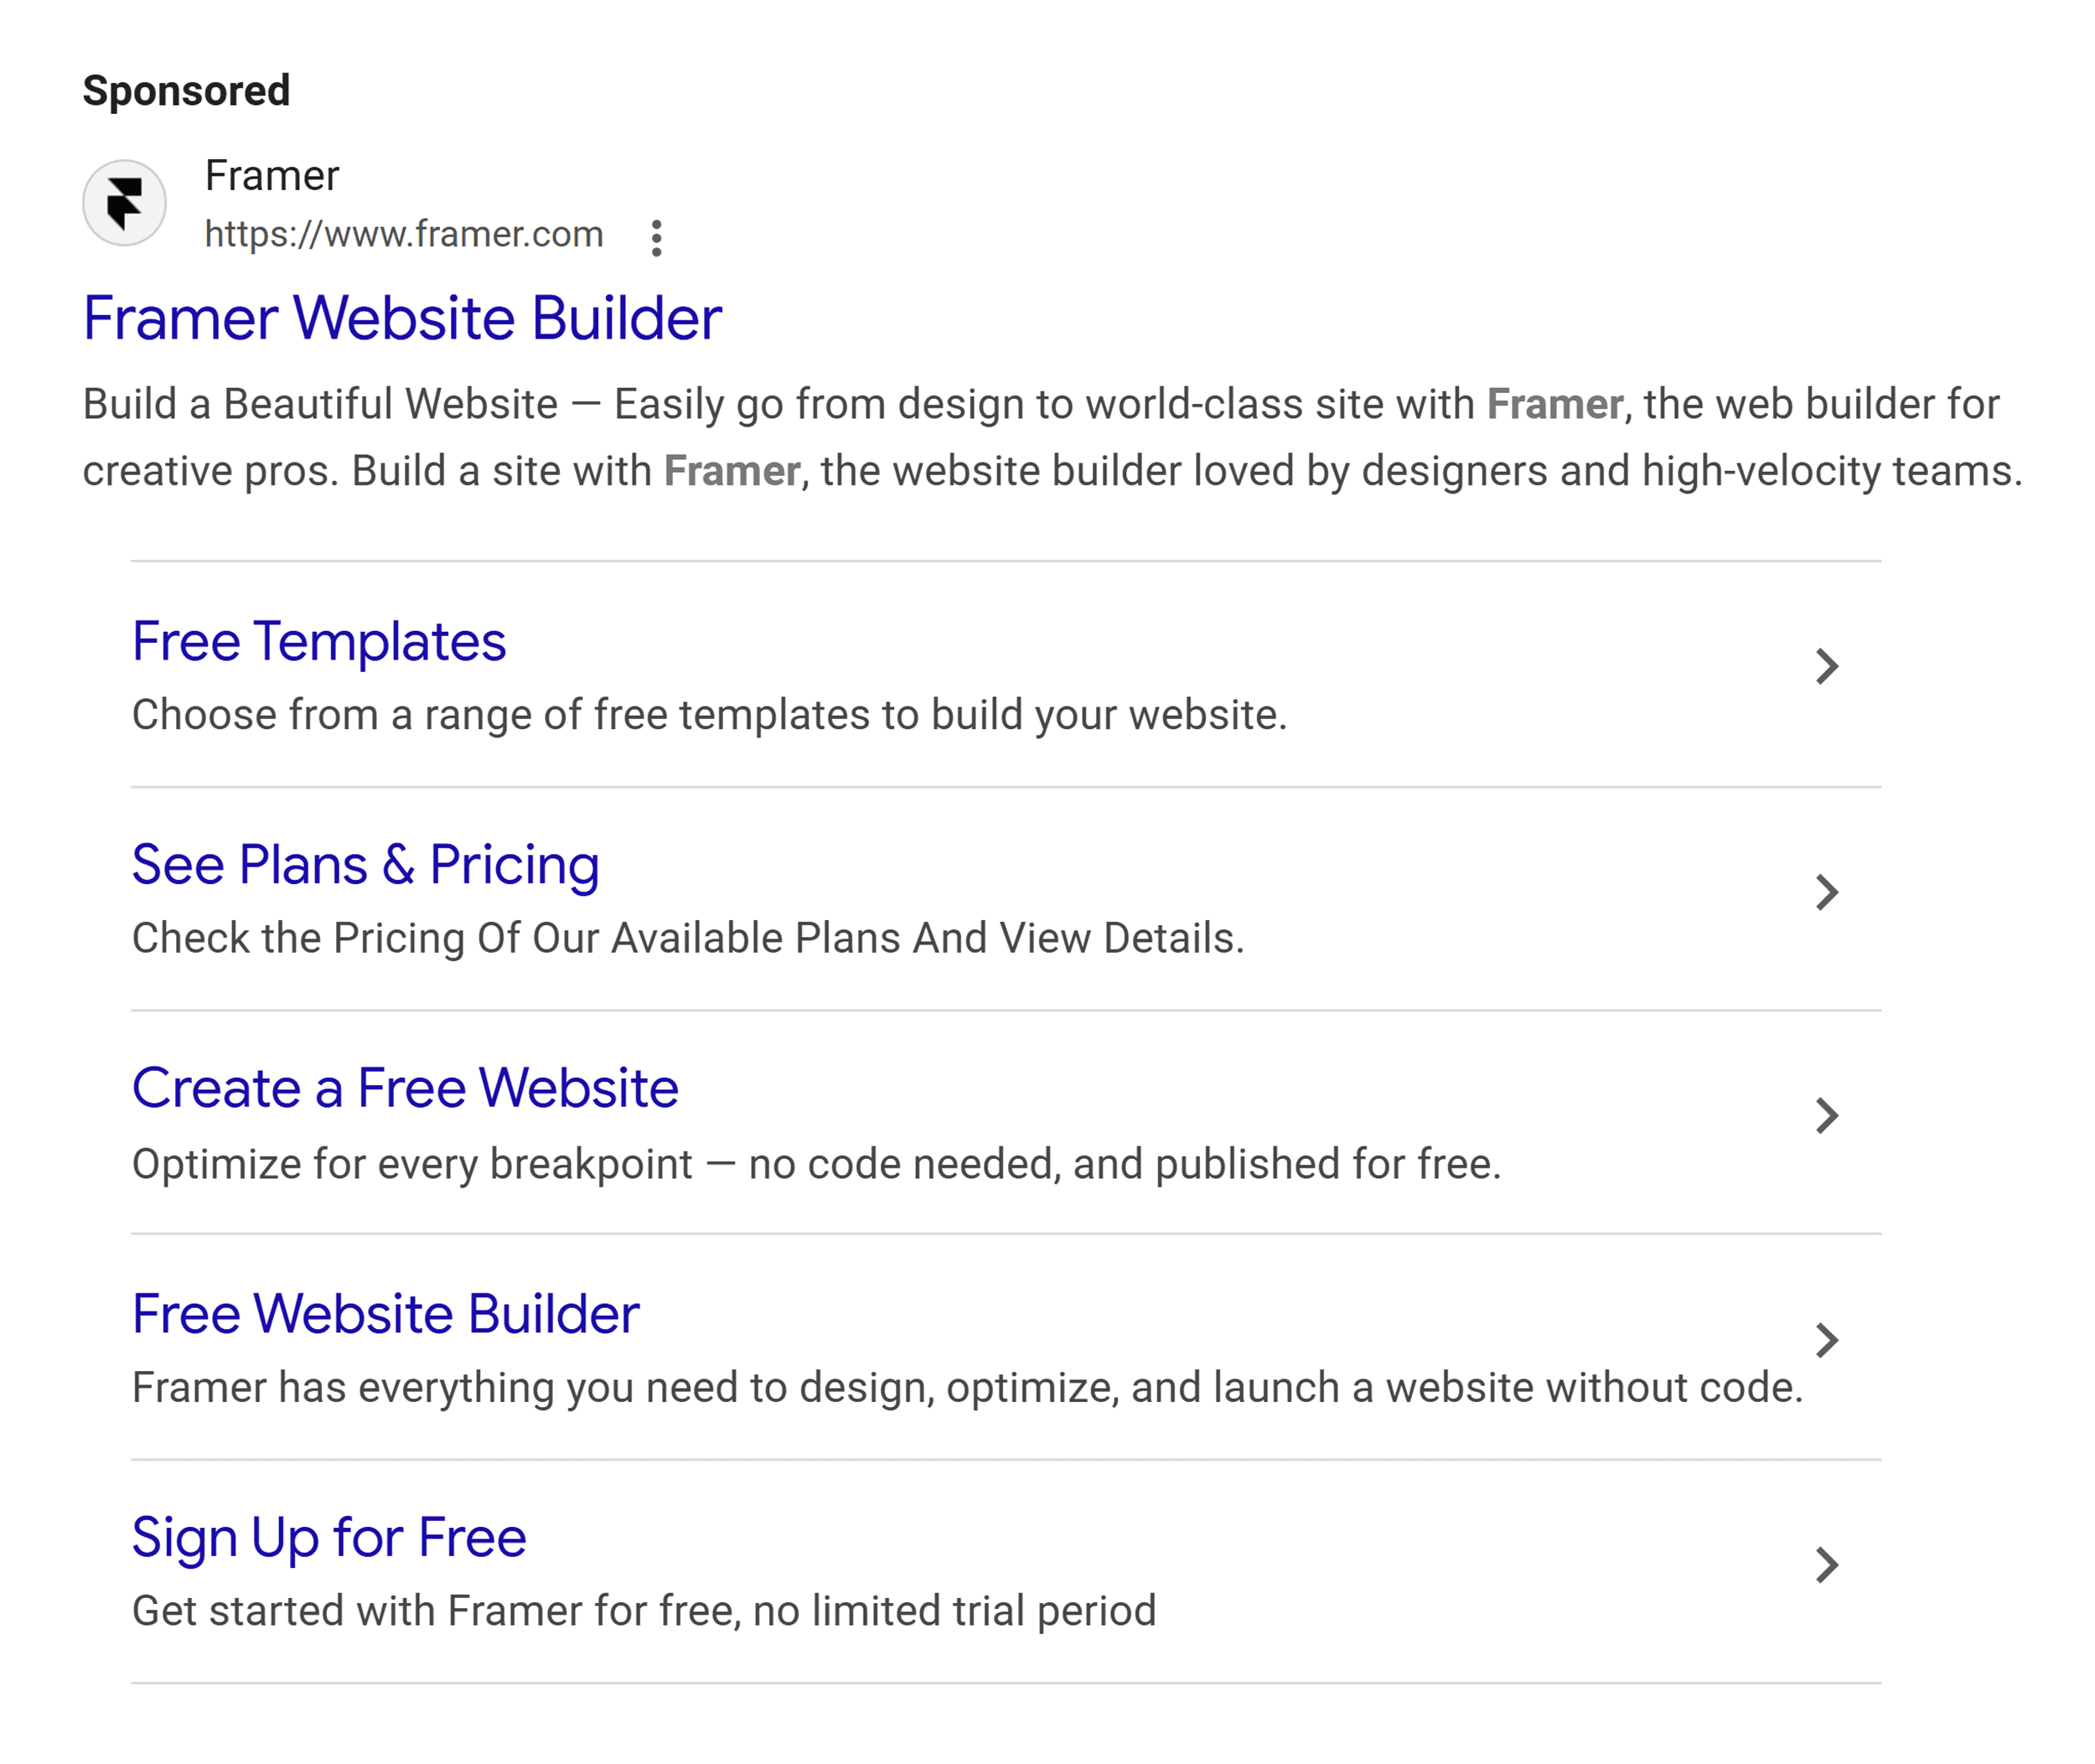The height and width of the screenshot is (1764, 2095).
Task: Click the chevron beside Free Templates
Action: (1826, 667)
